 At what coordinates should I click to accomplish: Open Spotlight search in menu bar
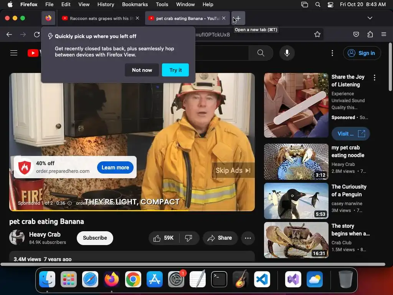(317, 4)
